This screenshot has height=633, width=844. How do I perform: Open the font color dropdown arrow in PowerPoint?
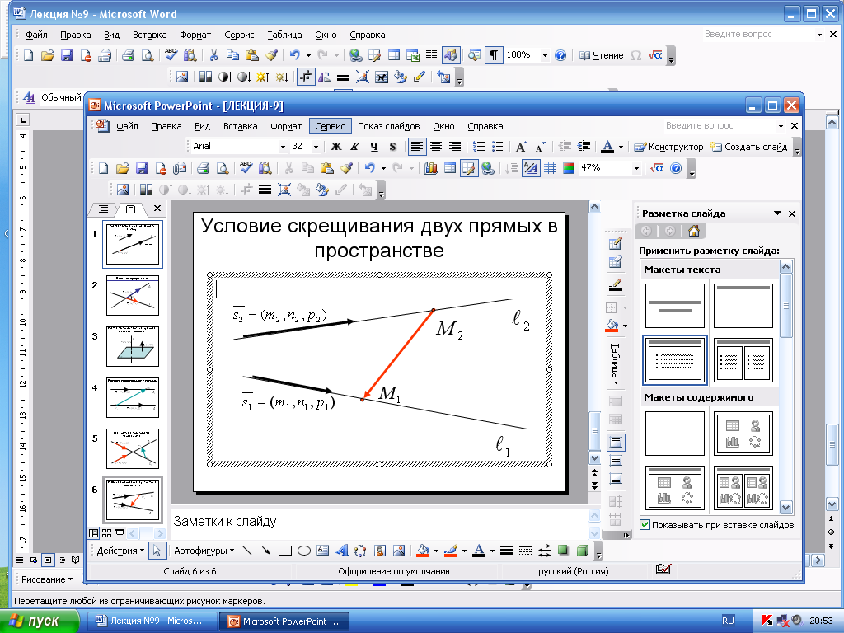(621, 147)
